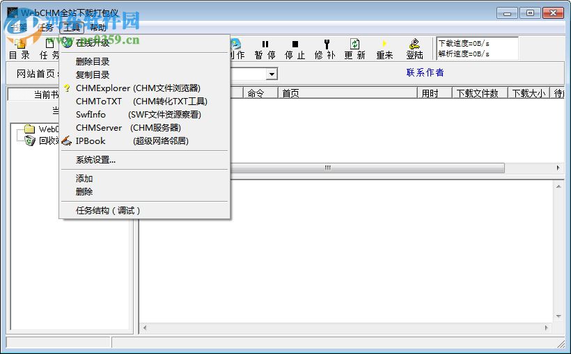Start CHMServer from the tools menu
Screen dimensions: 571x354
click(145, 128)
